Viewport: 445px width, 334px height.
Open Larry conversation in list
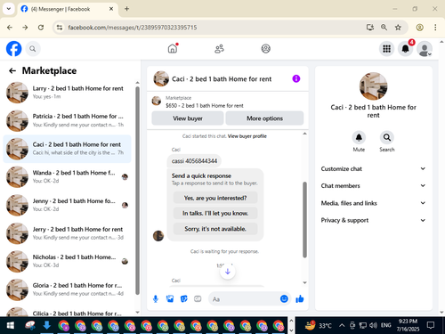[67, 93]
